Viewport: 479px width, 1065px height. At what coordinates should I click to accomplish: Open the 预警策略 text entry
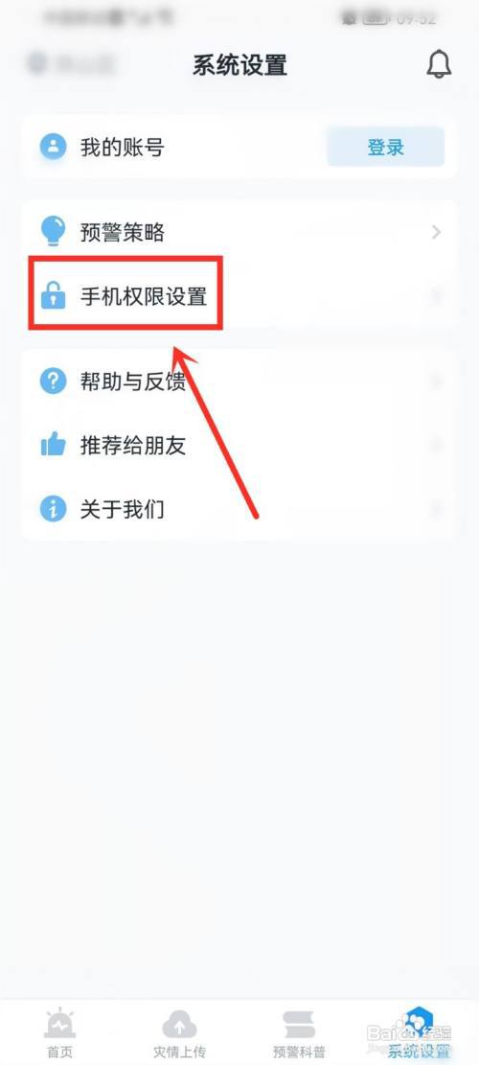click(122, 232)
